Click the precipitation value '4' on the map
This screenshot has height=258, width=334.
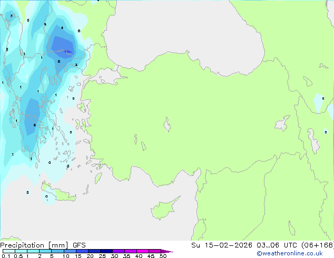(62, 28)
